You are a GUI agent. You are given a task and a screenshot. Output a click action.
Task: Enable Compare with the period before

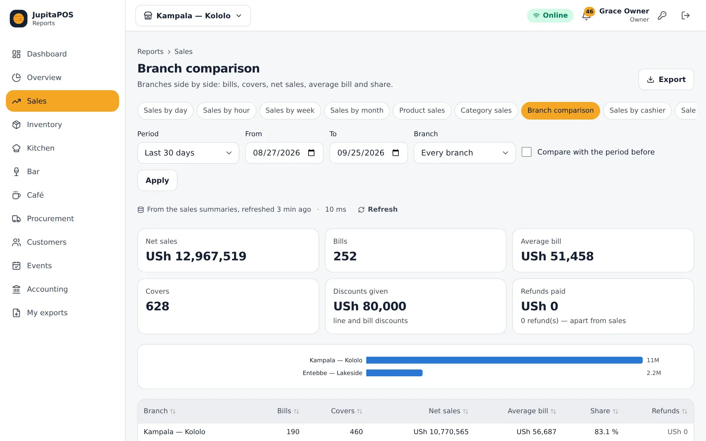(527, 152)
